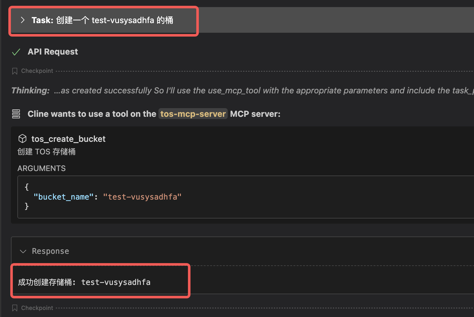
Task: Click the bottom Checkpoint bookmark icon
Action: [15, 308]
